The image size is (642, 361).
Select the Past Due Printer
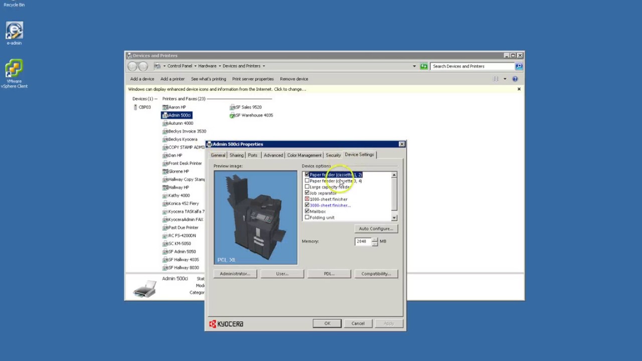click(180, 228)
